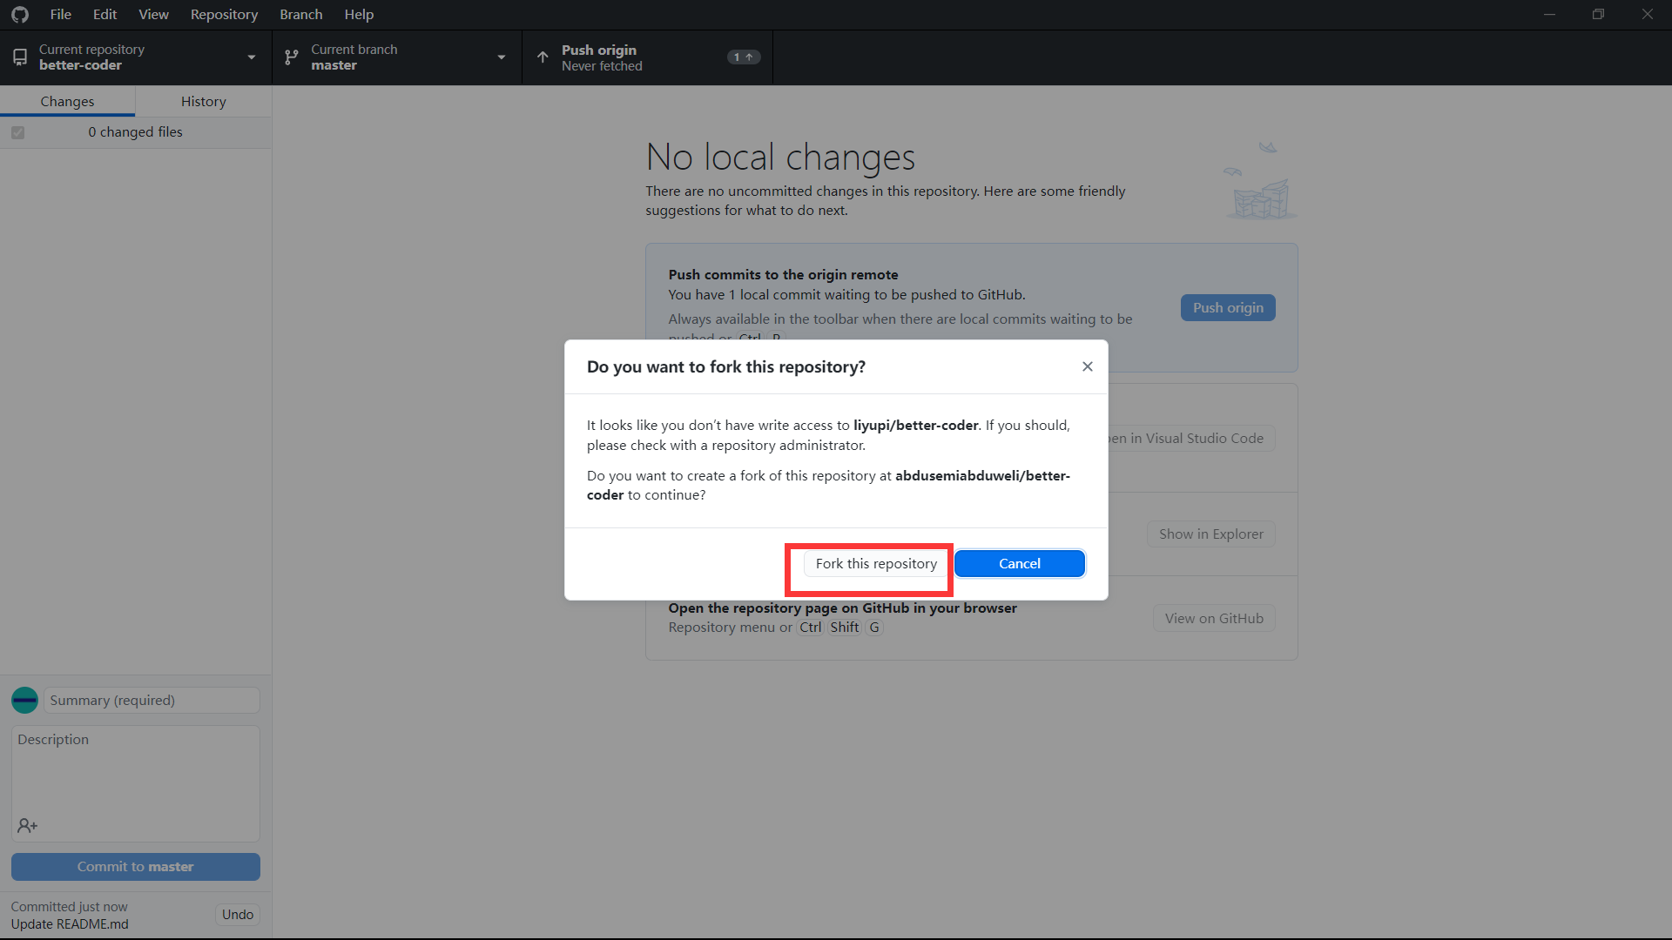Switch to the Changes tab
The height and width of the screenshot is (940, 1672).
coord(67,101)
